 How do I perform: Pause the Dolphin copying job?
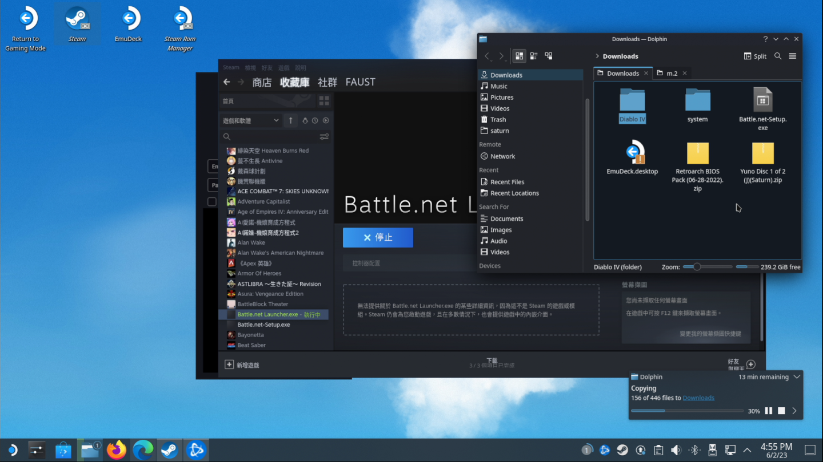[769, 411]
